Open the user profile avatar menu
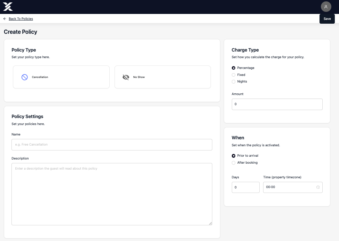The image size is (339, 241). (326, 7)
